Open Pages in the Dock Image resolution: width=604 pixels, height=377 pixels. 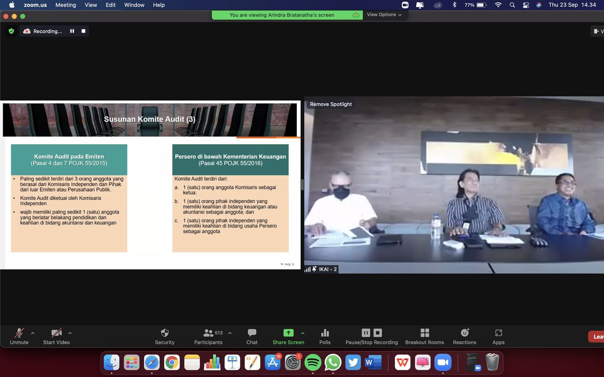[252, 362]
